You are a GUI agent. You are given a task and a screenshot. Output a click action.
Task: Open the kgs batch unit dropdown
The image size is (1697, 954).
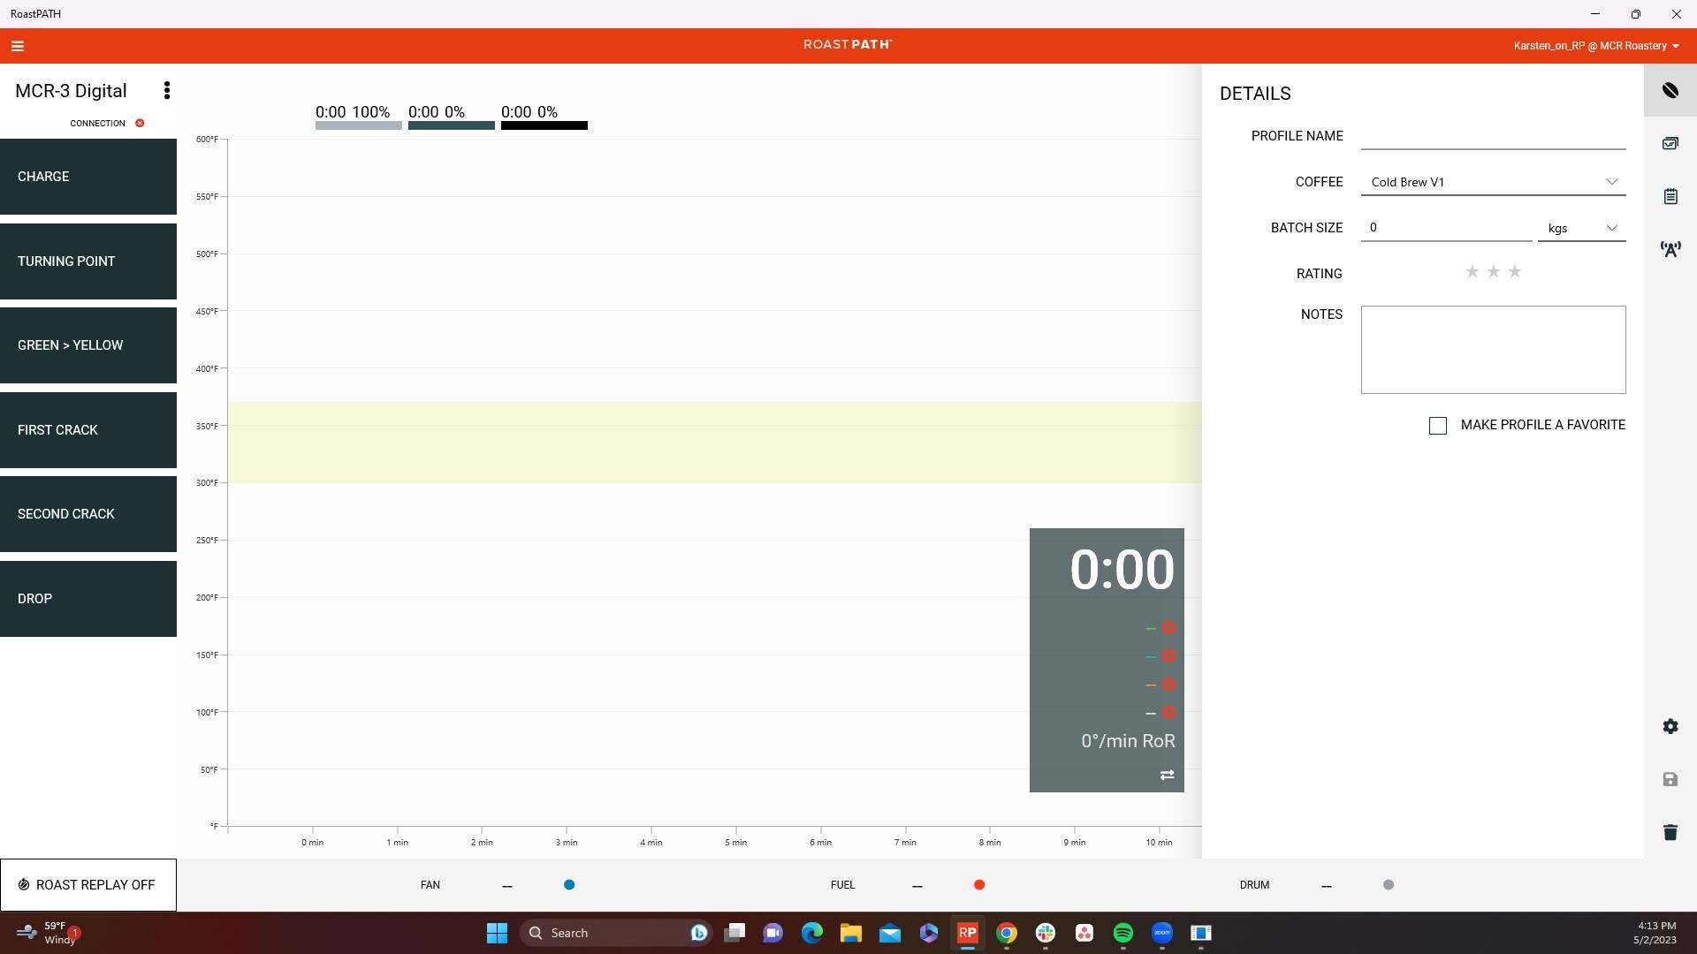coord(1582,228)
